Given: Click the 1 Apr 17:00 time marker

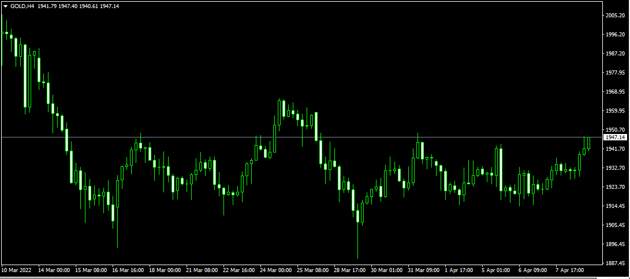Looking at the screenshot, I should tap(458, 270).
